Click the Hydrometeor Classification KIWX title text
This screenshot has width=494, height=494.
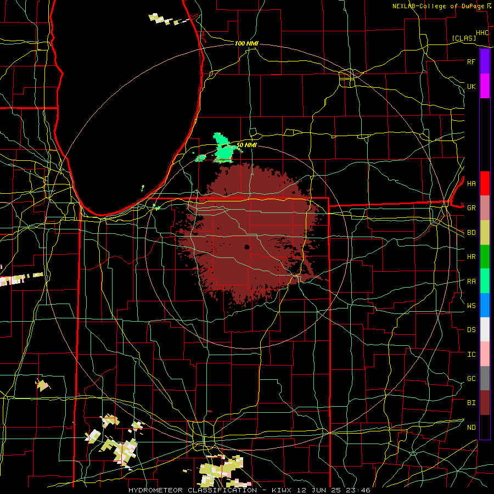[249, 490]
